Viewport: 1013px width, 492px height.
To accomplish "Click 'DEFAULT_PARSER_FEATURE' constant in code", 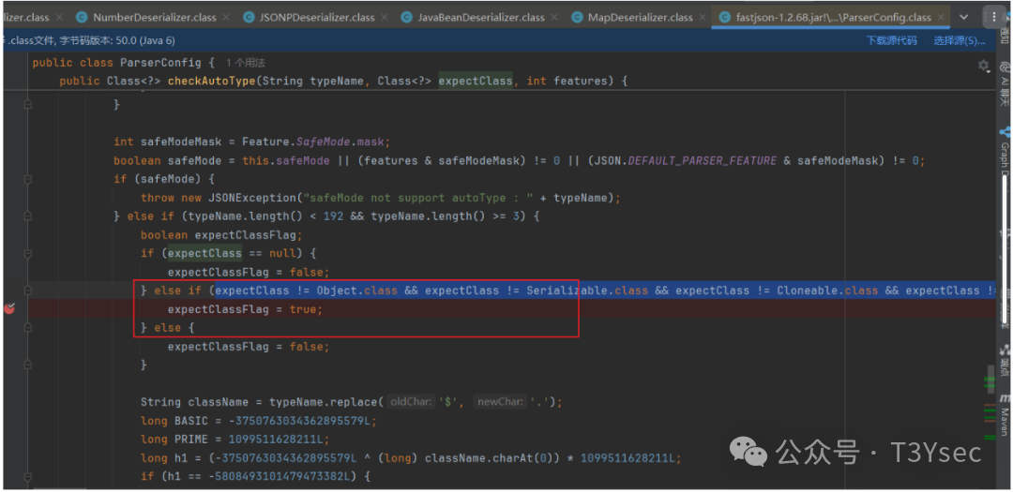I will (702, 160).
